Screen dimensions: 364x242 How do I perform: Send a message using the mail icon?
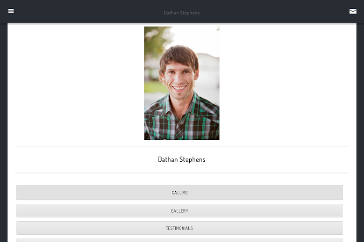coord(353,11)
